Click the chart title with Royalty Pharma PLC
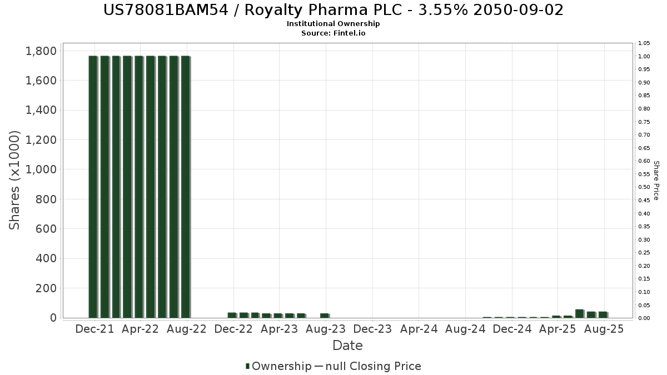The height and width of the screenshot is (375, 667). point(333,10)
